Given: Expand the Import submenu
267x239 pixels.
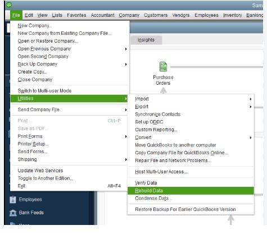Looking at the screenshot, I should click(x=191, y=99).
